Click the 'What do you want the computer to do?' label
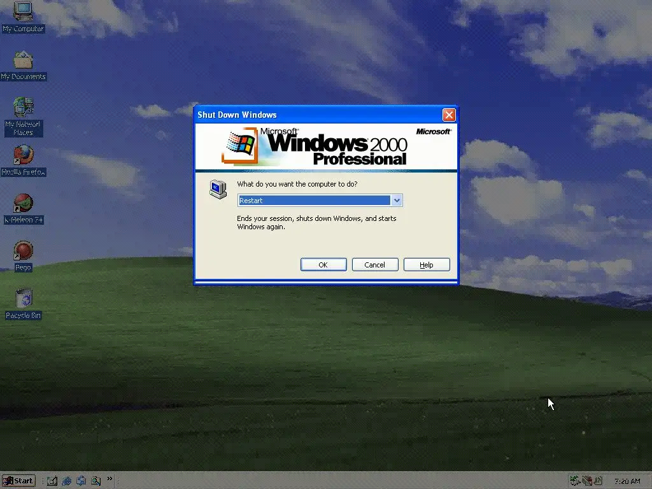This screenshot has width=652, height=489. (297, 184)
